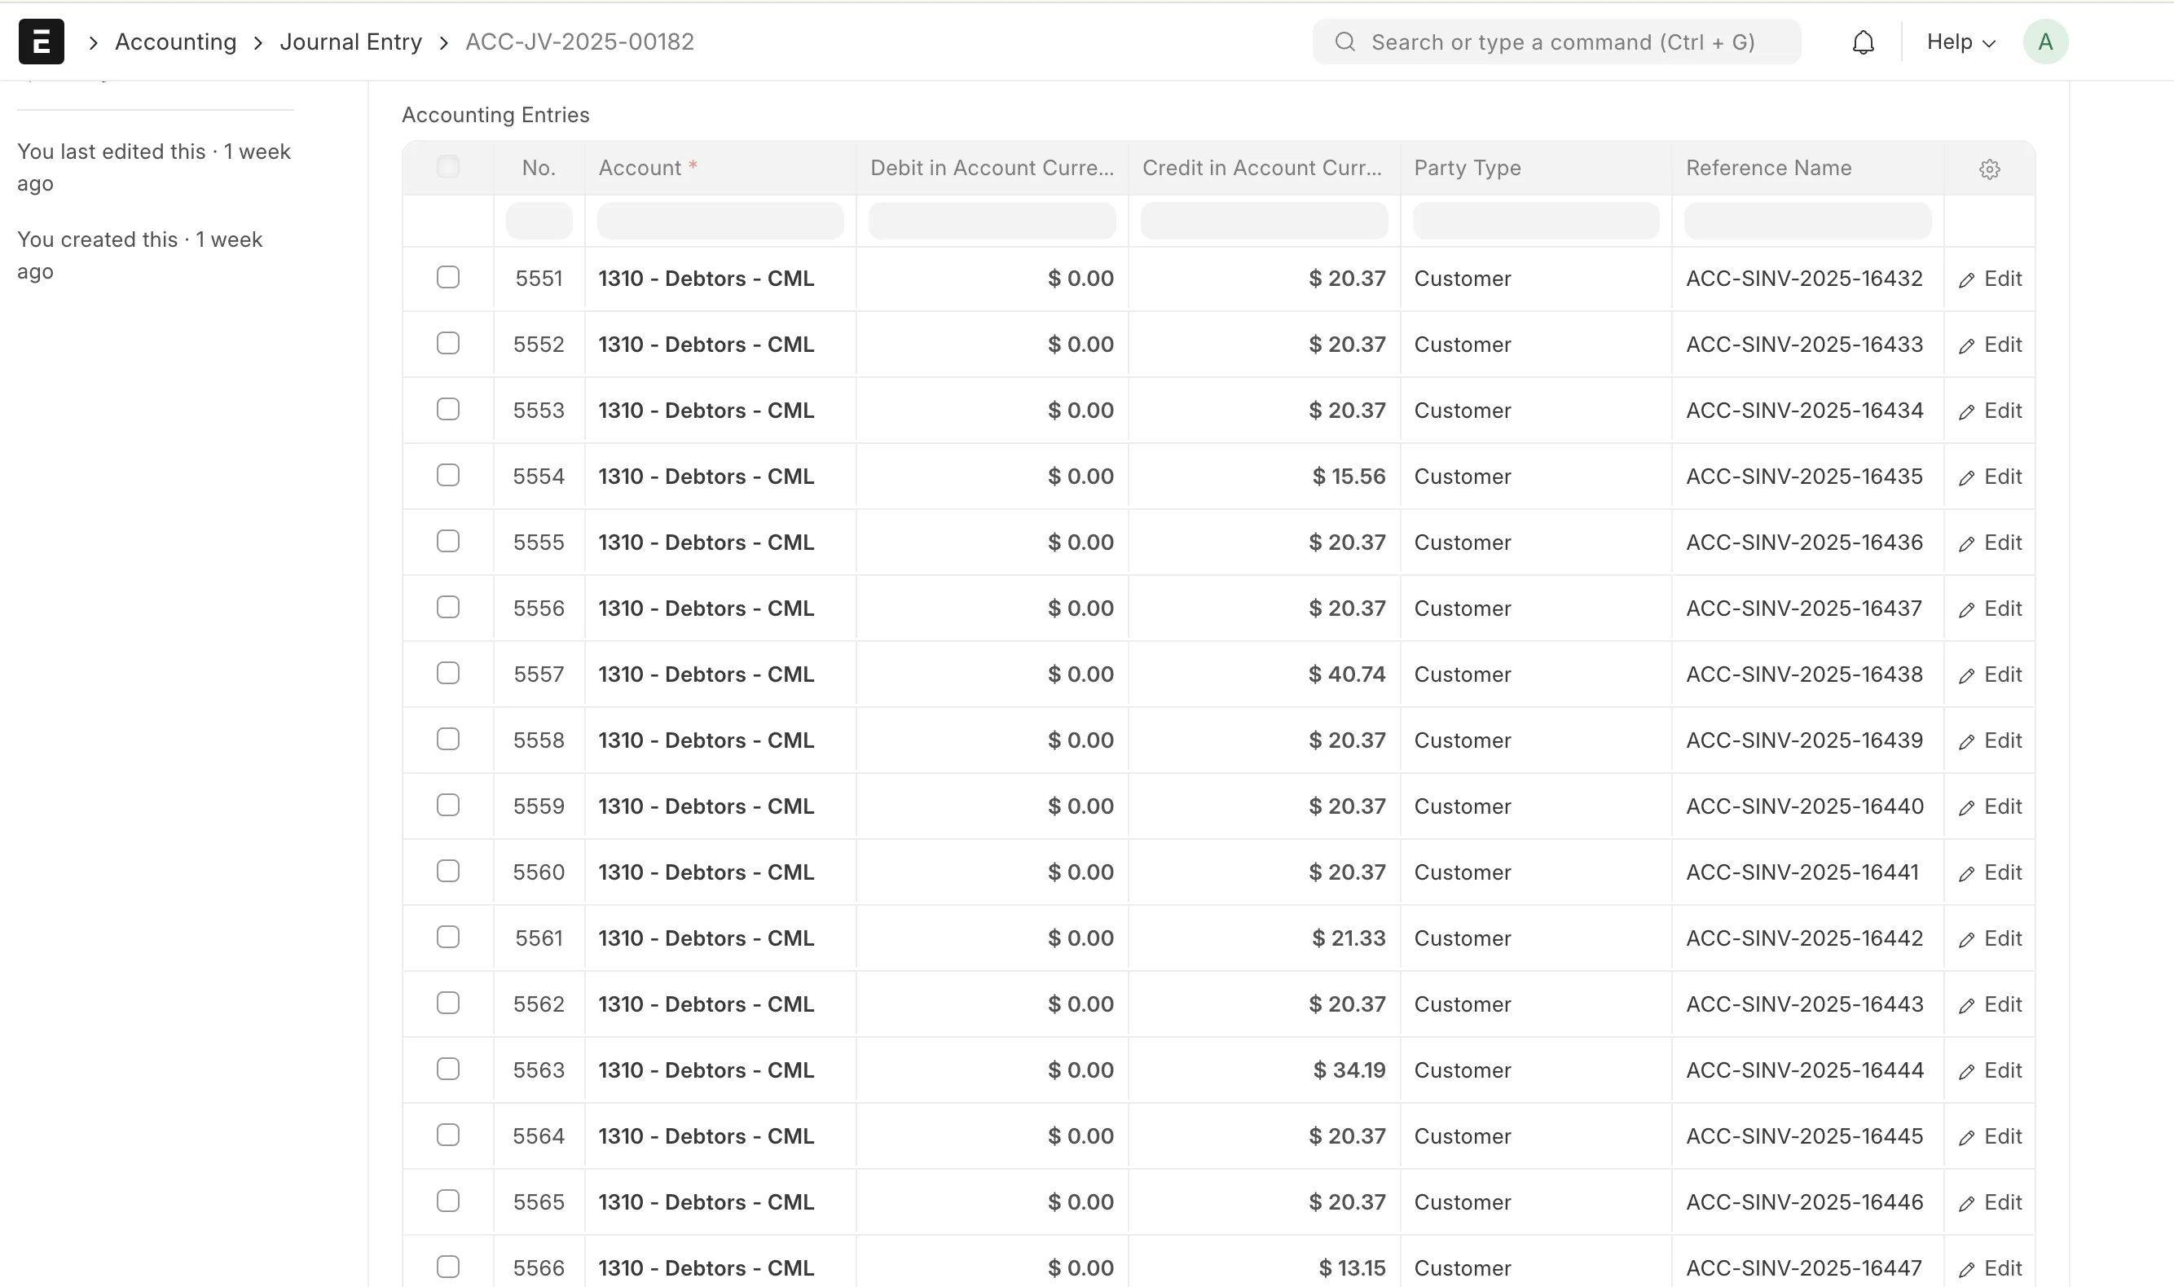Click the search magnifier icon
Viewport: 2174px width, 1287px height.
[1344, 42]
